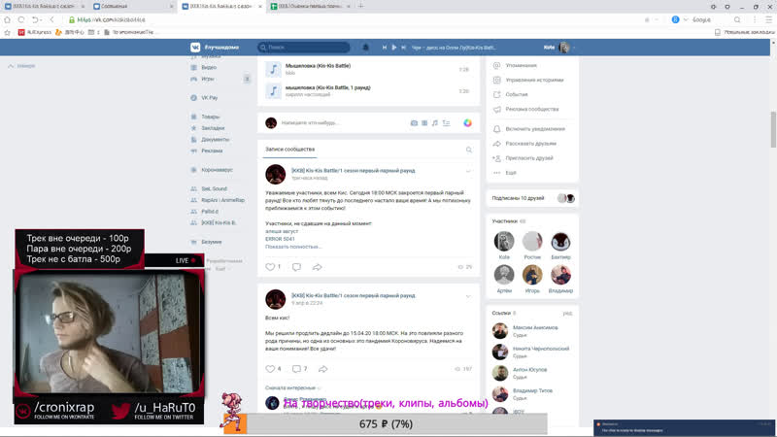Open Документы in left sidebar
This screenshot has width=777, height=437.
click(x=215, y=139)
